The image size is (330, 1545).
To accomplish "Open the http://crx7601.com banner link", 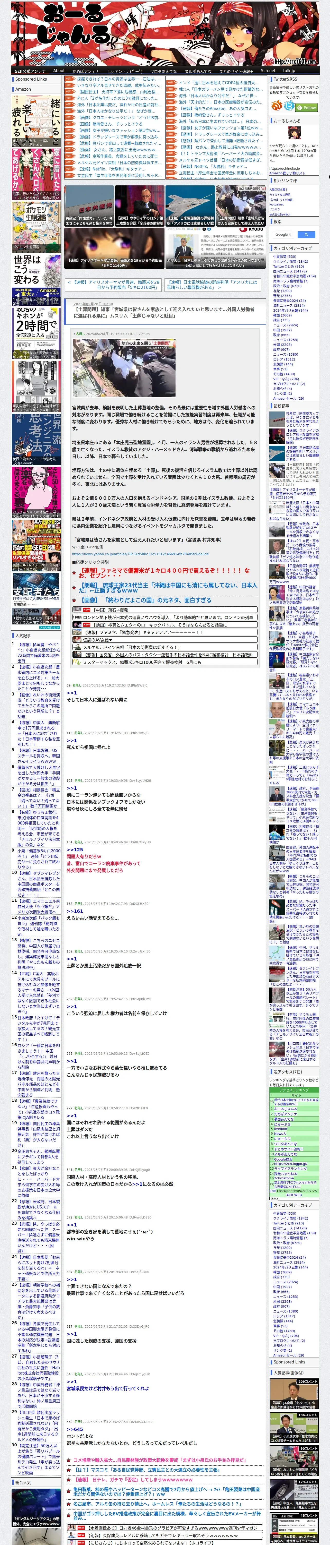I will pyautogui.click(x=295, y=61).
